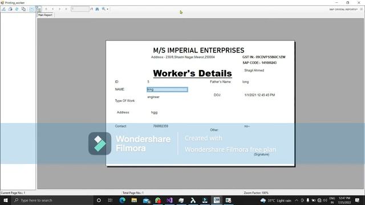Image resolution: width=365 pixels, height=205 pixels.
Task: Open File Explorer from taskbar
Action: [134, 200]
